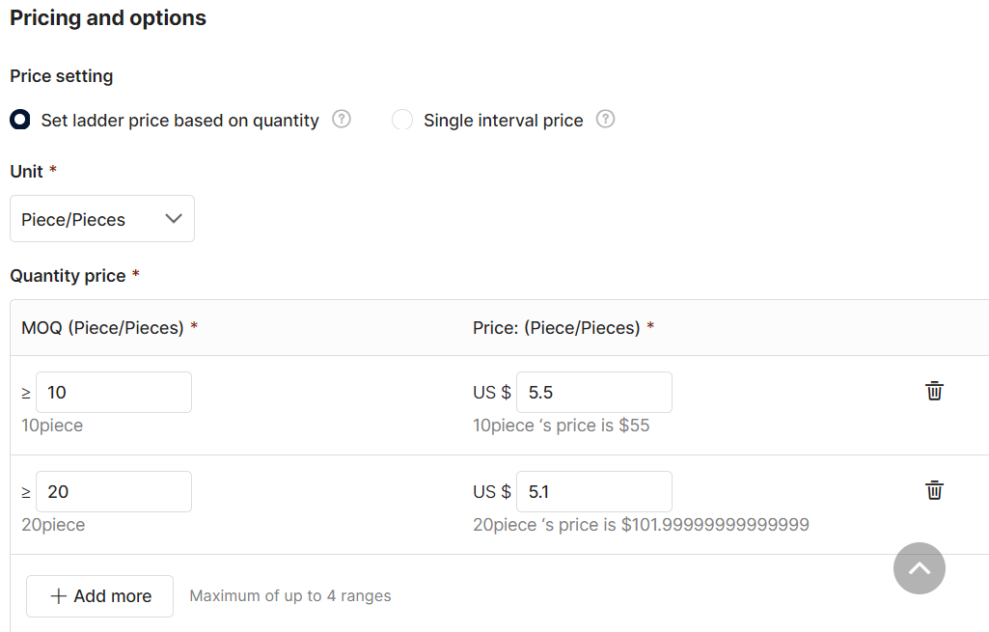Viewport: 989px width, 632px height.
Task: Click the Maximum of up to 4 ranges hint
Action: pyautogui.click(x=290, y=596)
